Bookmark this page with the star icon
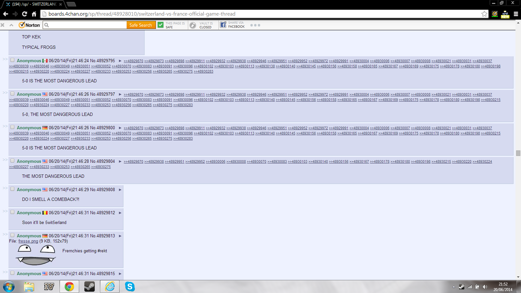Viewport: 521px width, 293px height. tap(484, 14)
